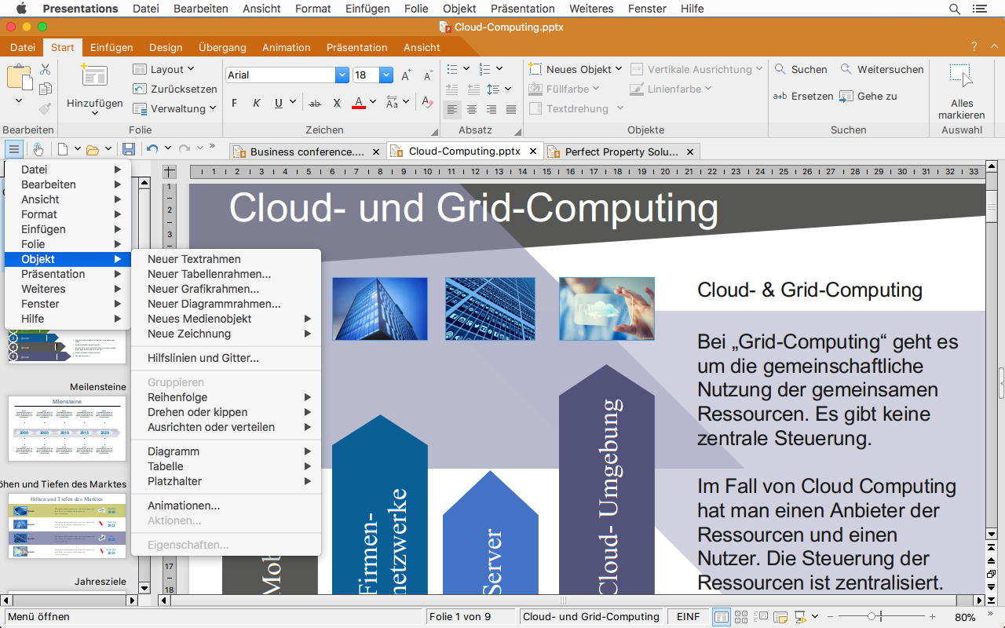Expand the paste options arrow
Viewport: 1005px width, 628px height.
(x=19, y=100)
